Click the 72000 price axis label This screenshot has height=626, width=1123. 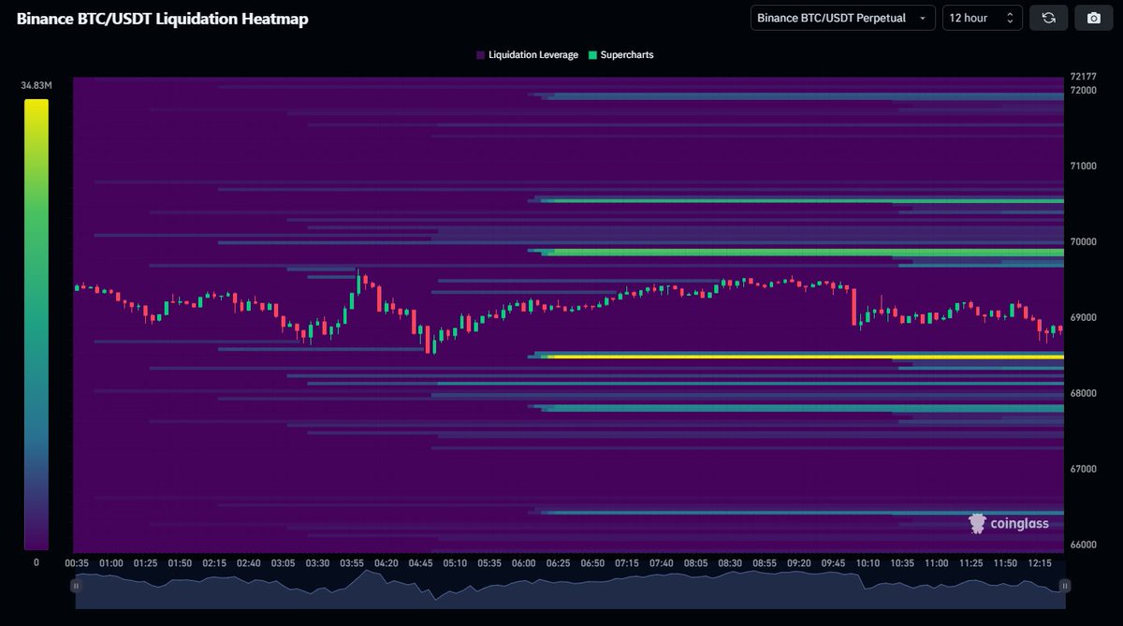[1084, 90]
